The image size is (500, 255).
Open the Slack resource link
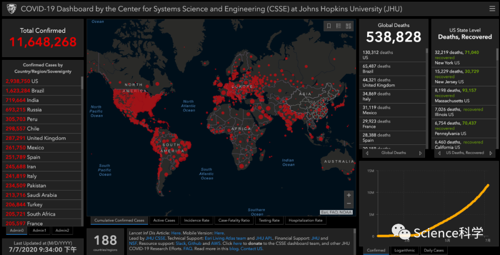(x=181, y=243)
